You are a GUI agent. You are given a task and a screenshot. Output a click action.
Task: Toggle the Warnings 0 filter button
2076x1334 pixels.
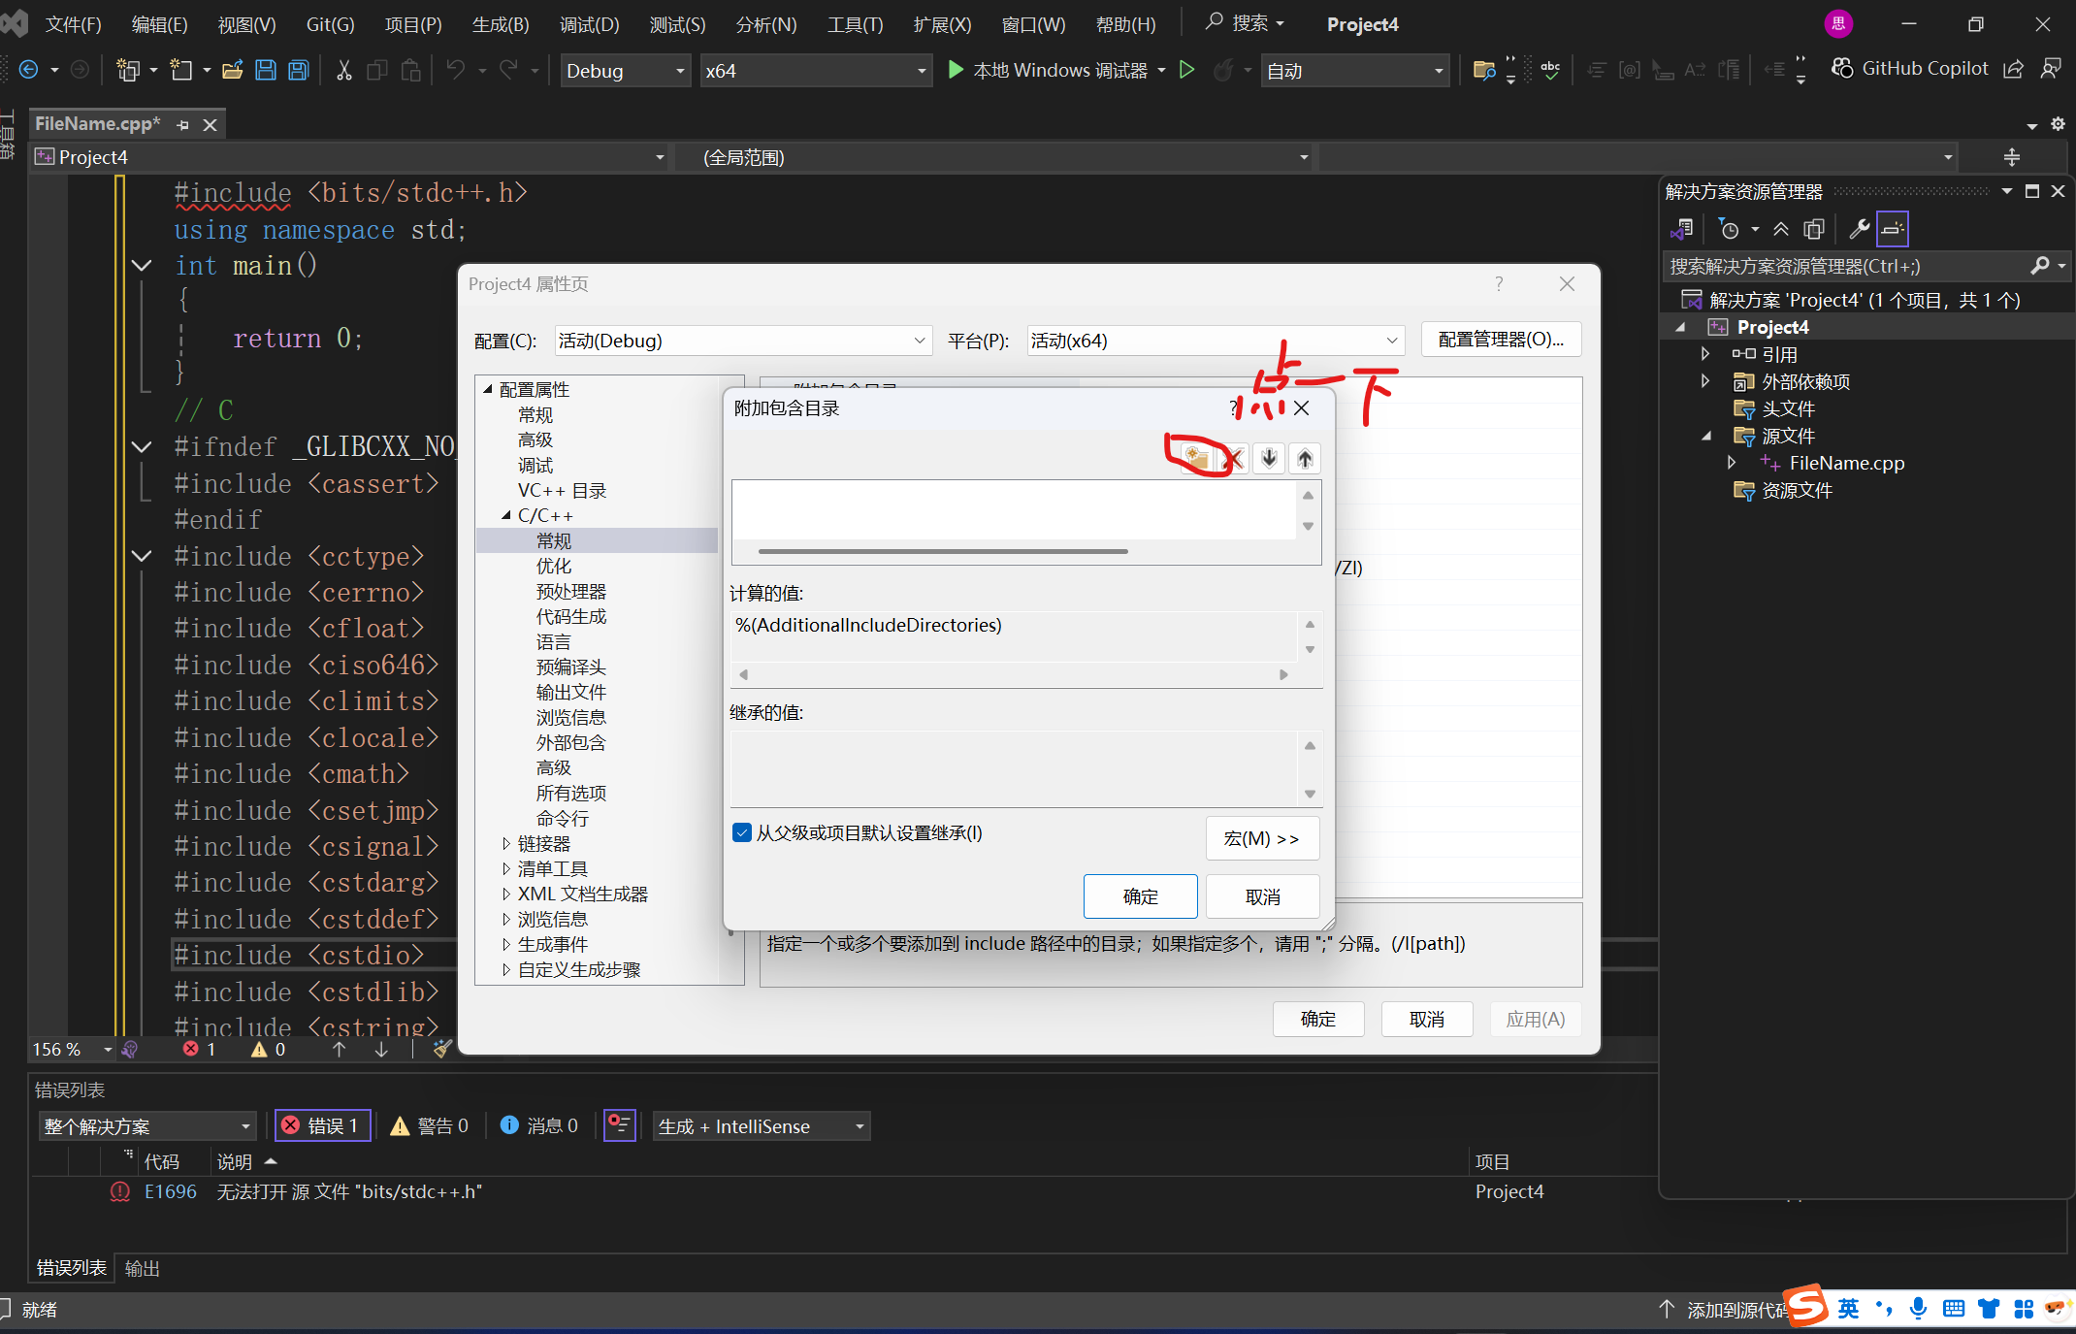430,1125
